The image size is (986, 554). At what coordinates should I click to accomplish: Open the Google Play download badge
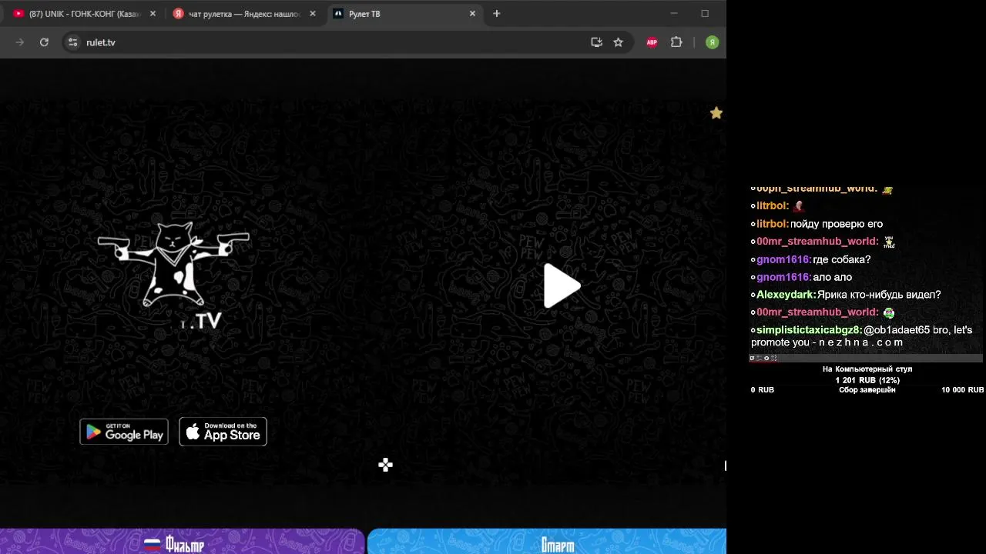[124, 432]
